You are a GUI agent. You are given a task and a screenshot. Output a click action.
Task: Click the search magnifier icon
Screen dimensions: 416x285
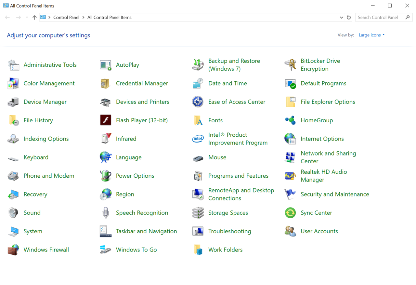408,18
